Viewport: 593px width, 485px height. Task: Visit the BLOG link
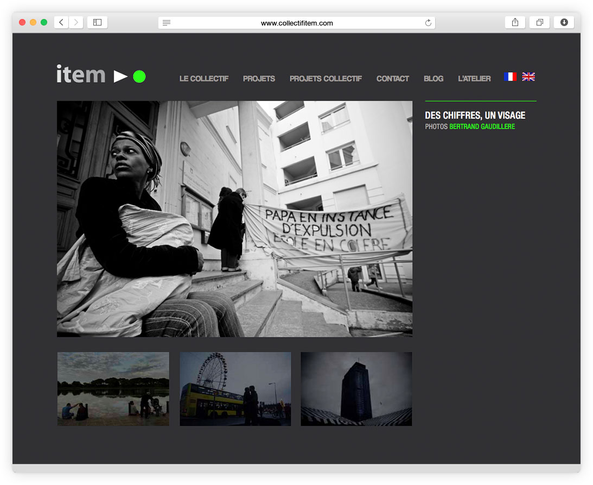point(433,79)
